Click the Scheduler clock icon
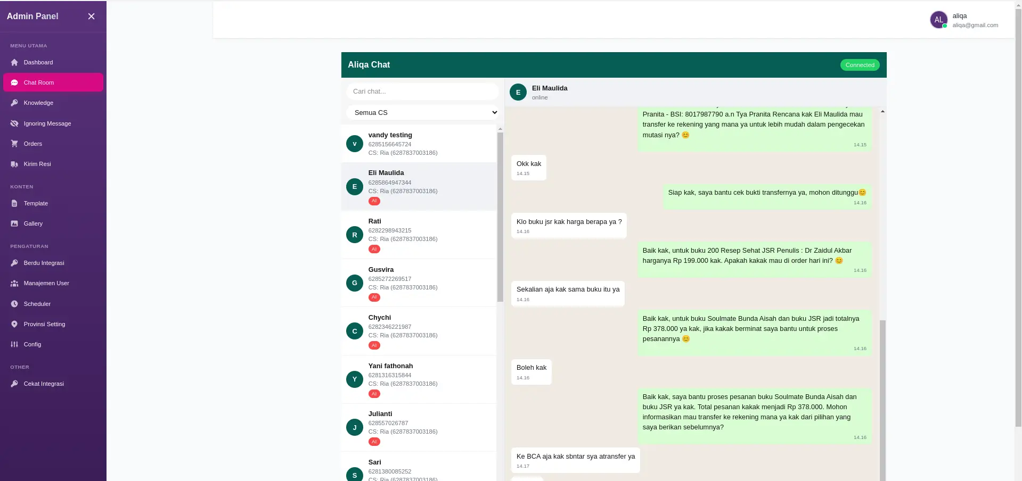This screenshot has width=1022, height=481. (x=14, y=304)
